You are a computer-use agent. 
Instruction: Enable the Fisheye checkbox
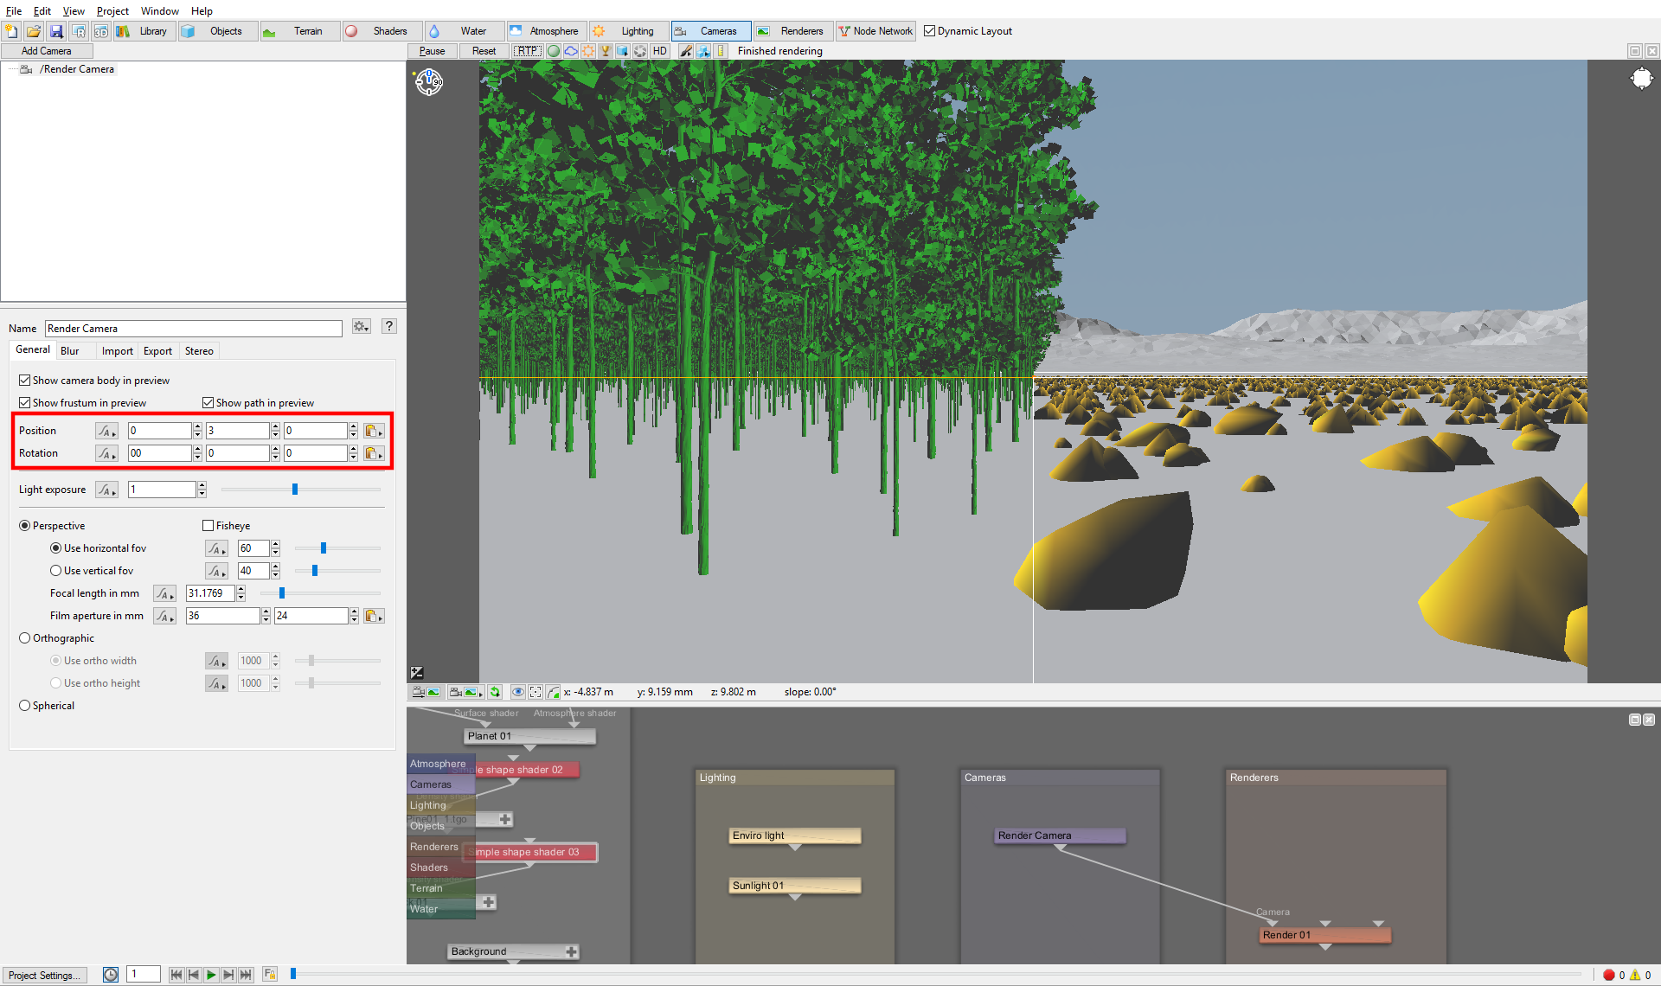click(x=208, y=526)
